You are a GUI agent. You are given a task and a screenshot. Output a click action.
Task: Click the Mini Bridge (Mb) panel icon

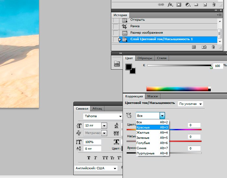coord(117,64)
